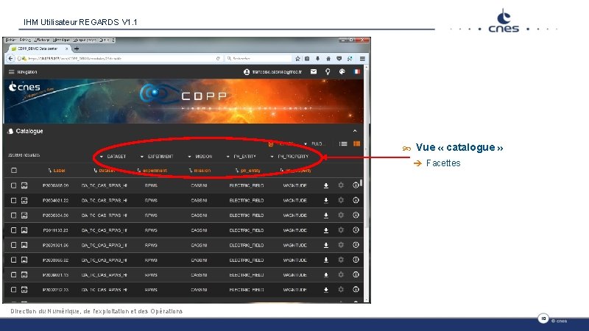Tick the checkbox of eighth result row
This screenshot has height=331, width=589.
pyautogui.click(x=13, y=290)
